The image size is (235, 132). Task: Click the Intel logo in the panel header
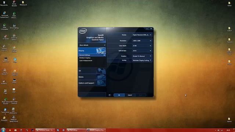83,31
